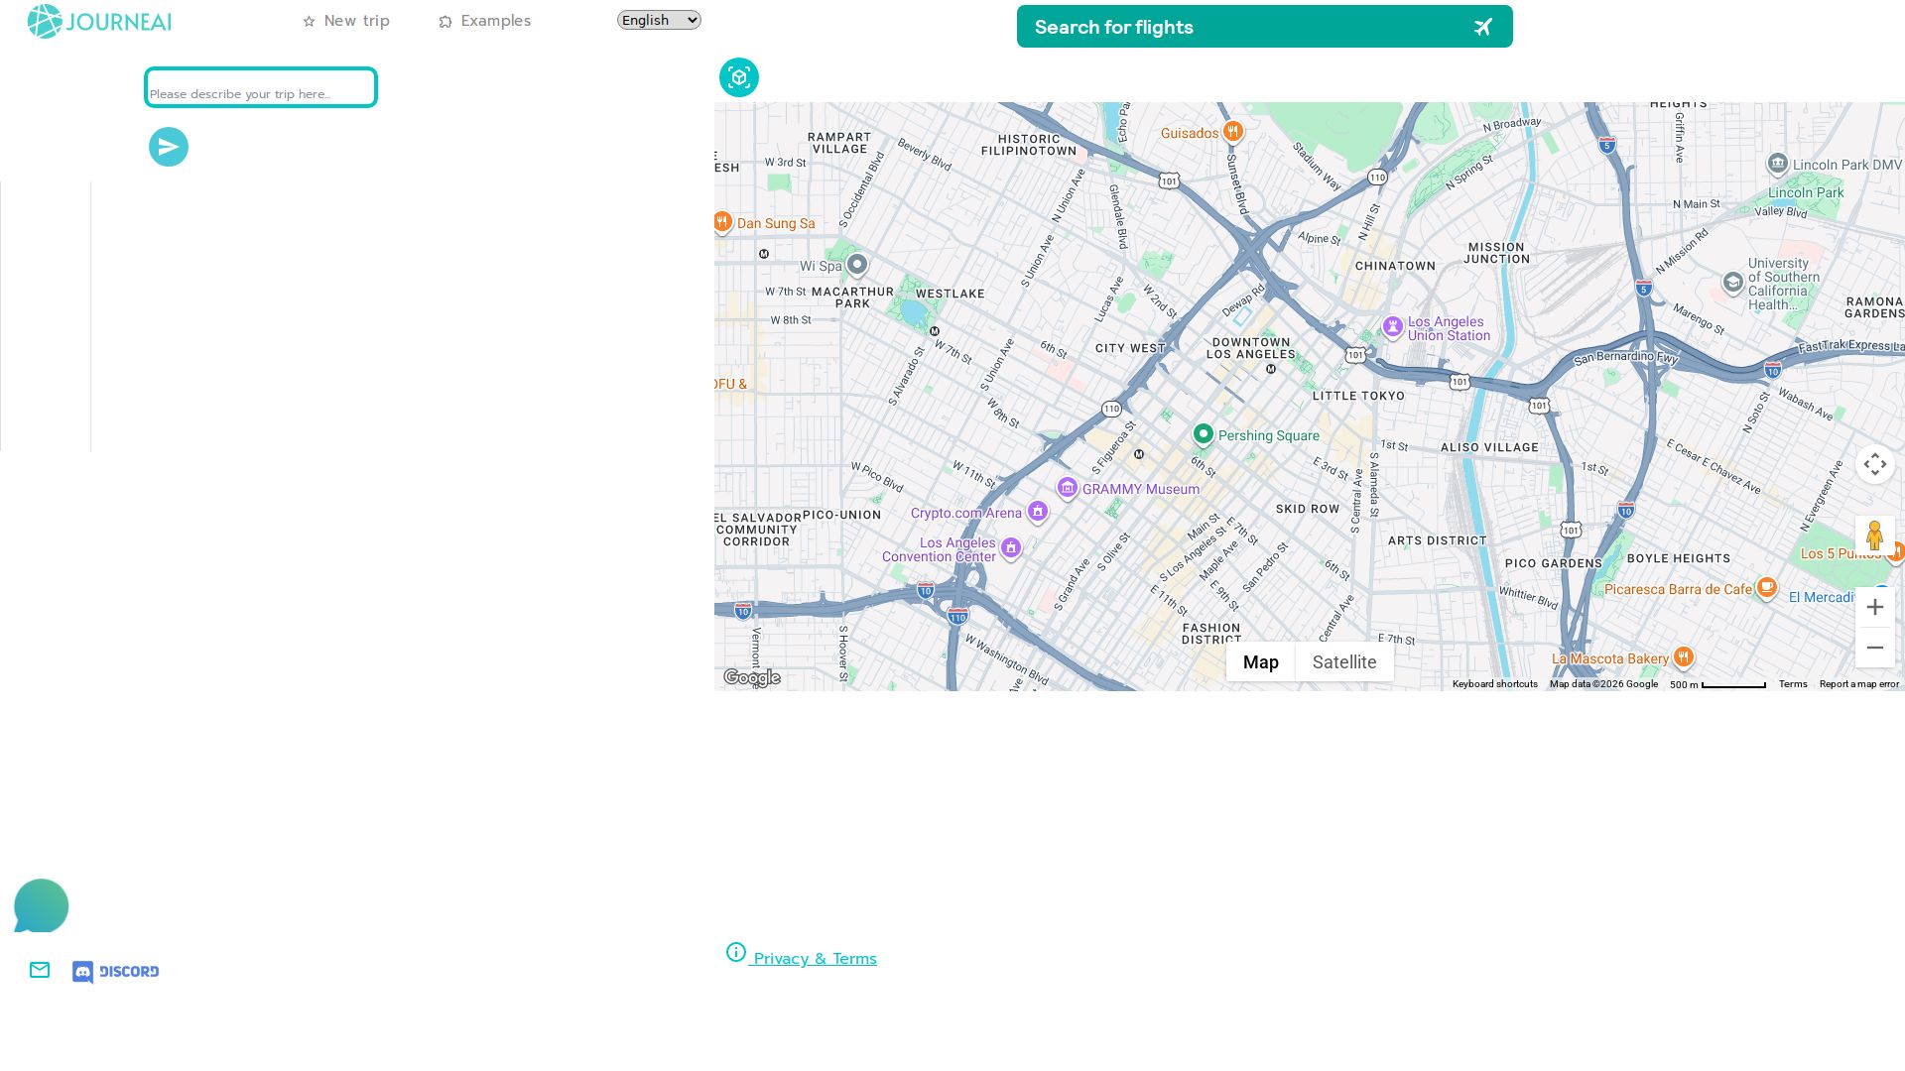Open Privacy & Terms link
The image size is (1905, 1071).
click(x=814, y=959)
